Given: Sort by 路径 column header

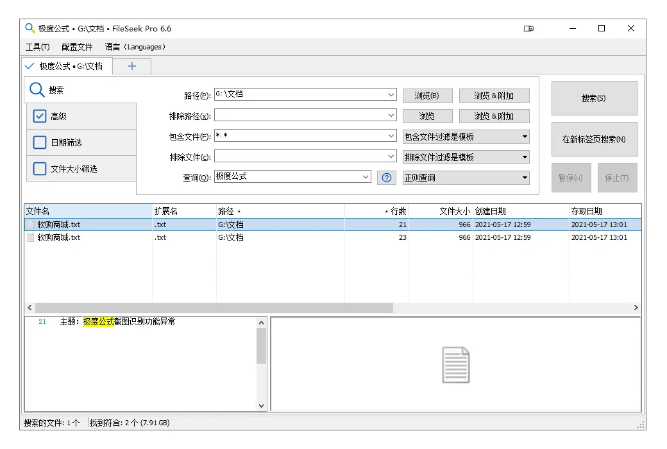Looking at the screenshot, I should 280,211.
